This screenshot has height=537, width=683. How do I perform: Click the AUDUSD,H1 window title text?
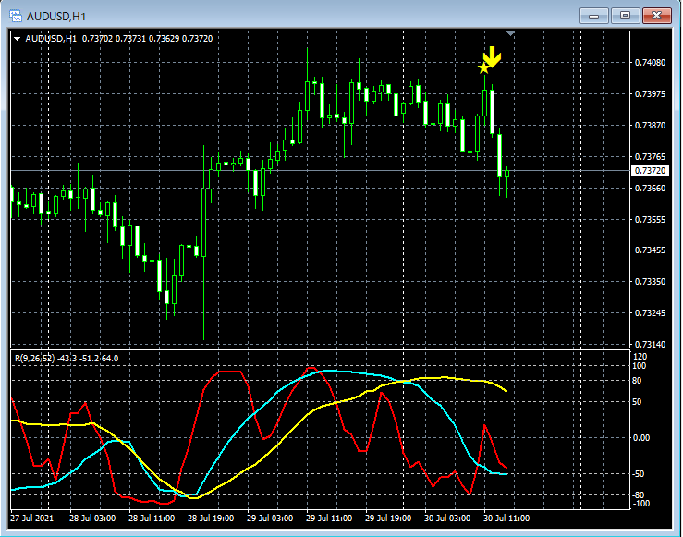pos(56,17)
